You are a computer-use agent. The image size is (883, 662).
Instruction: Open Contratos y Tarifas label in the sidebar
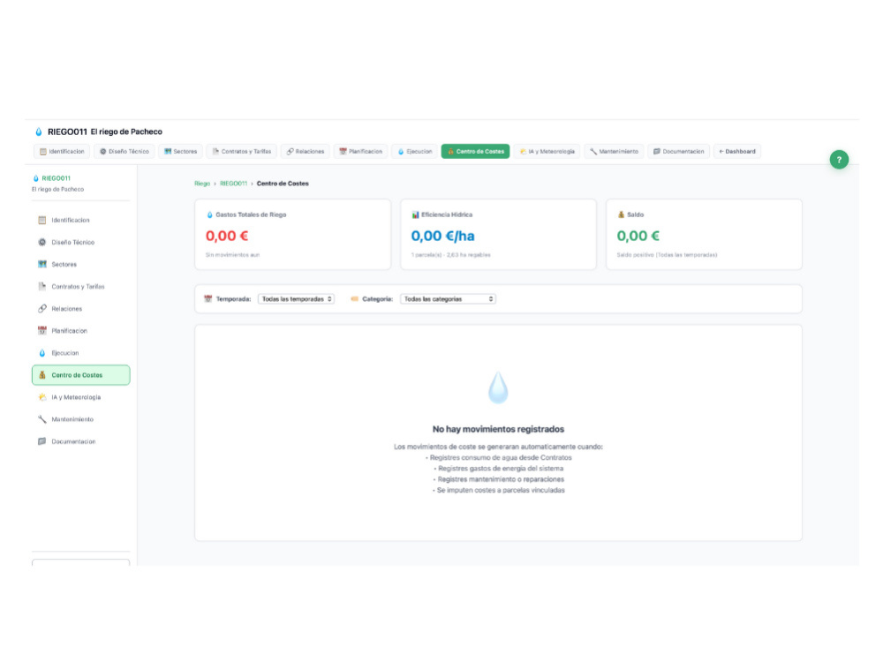point(79,287)
